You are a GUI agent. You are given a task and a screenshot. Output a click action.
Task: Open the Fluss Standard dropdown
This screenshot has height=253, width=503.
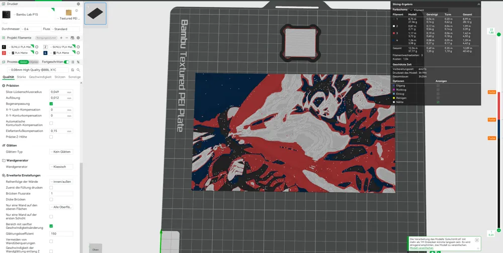[x=65, y=29]
